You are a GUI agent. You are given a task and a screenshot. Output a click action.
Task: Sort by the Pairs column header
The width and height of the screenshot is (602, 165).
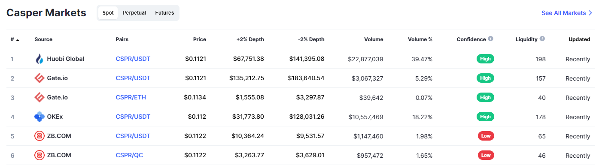point(122,39)
